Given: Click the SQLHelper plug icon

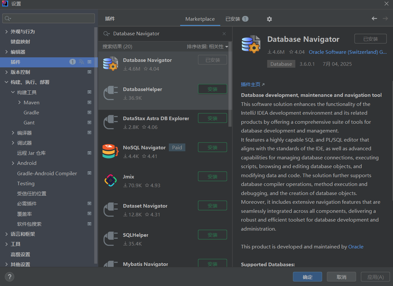Looking at the screenshot, I should point(110,238).
